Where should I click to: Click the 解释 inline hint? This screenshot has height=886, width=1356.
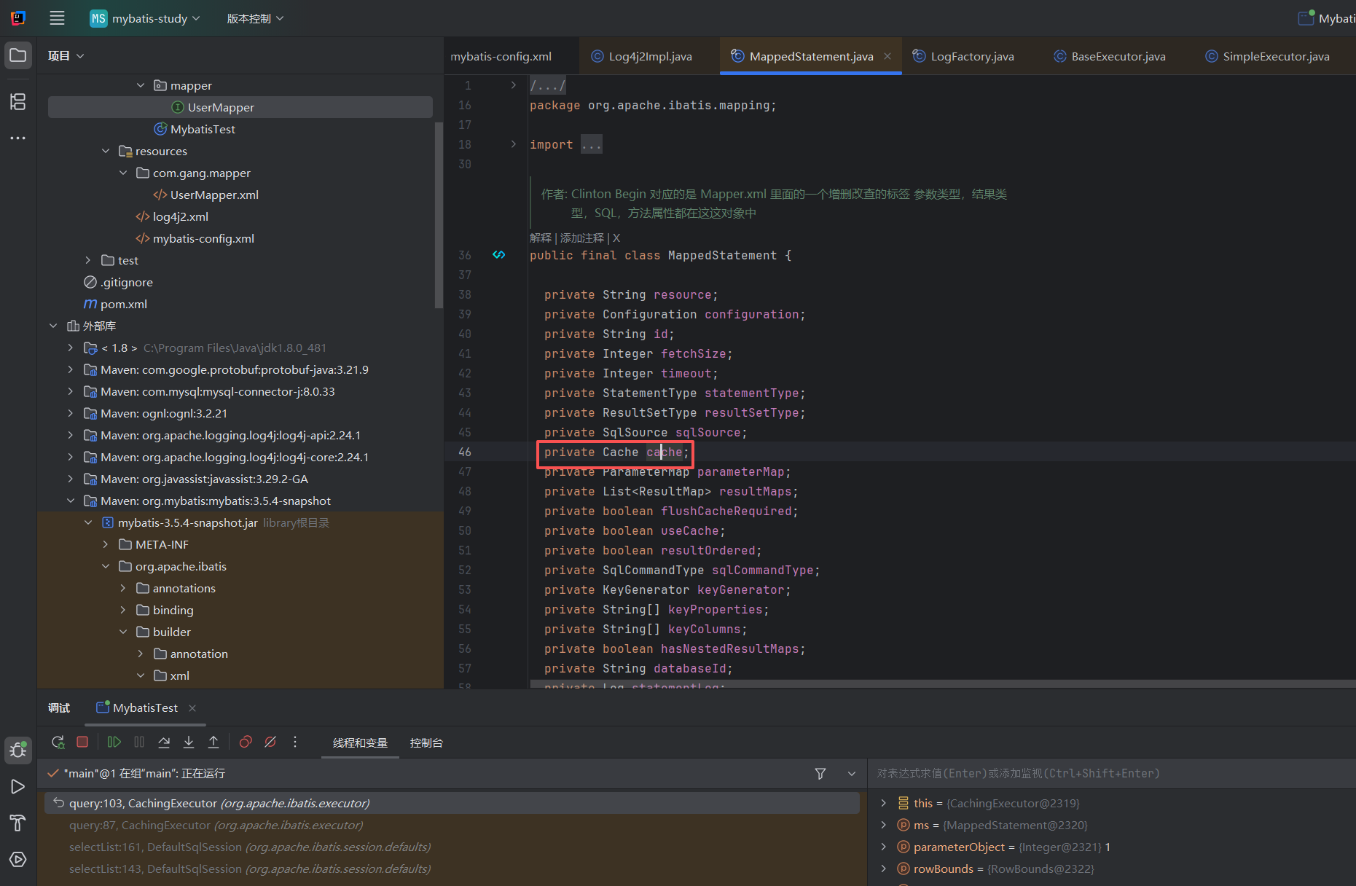[541, 238]
